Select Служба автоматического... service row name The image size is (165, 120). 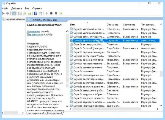89,37
